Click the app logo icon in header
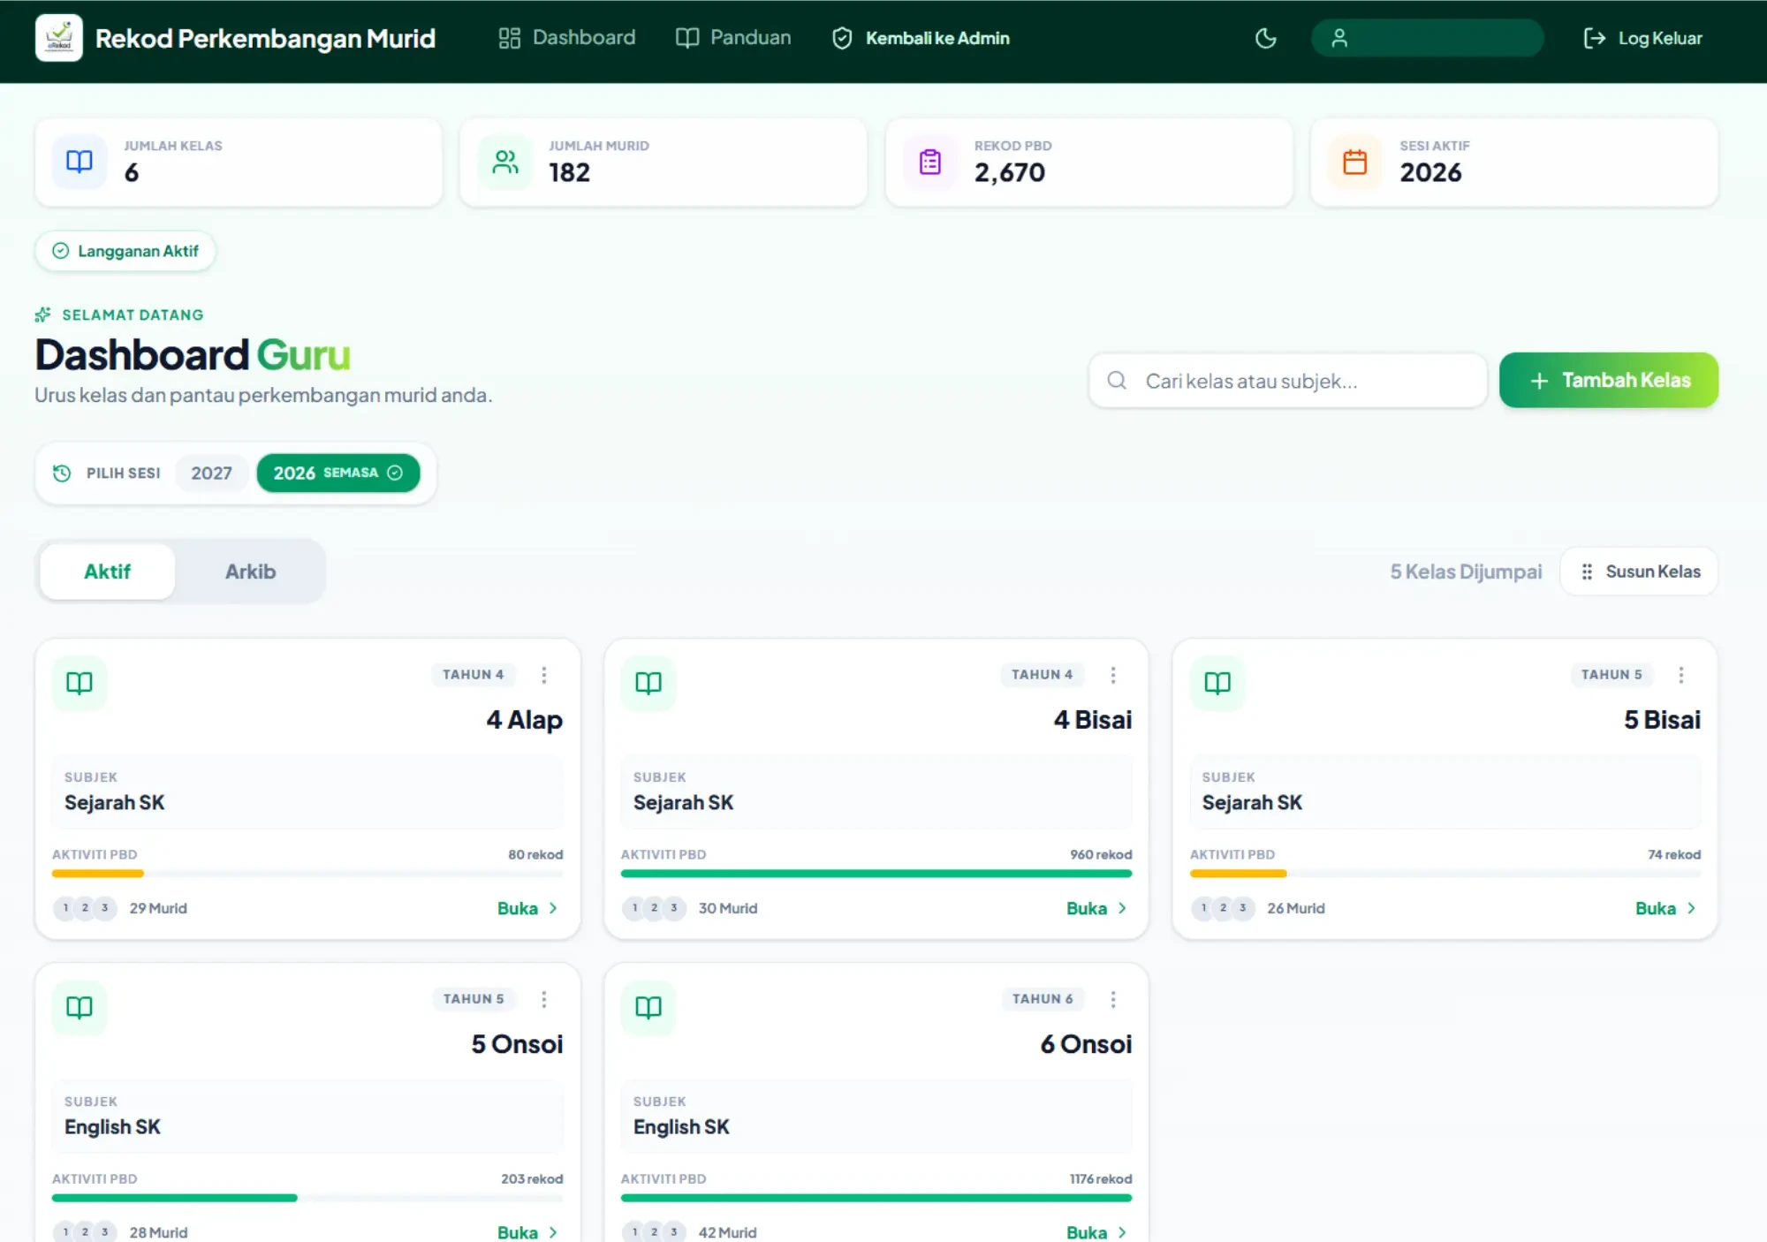 point(58,38)
